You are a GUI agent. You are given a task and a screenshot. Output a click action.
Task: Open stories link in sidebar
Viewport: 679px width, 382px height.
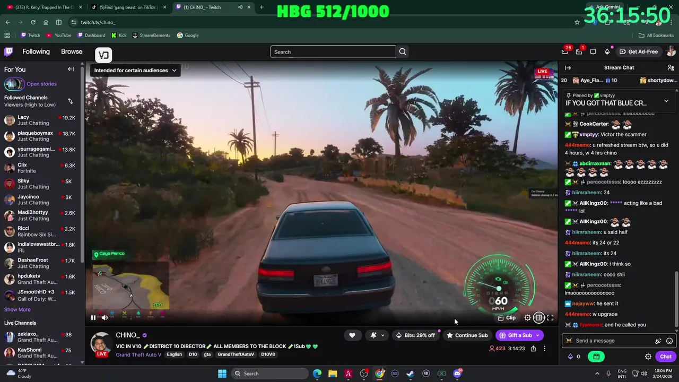point(41,84)
